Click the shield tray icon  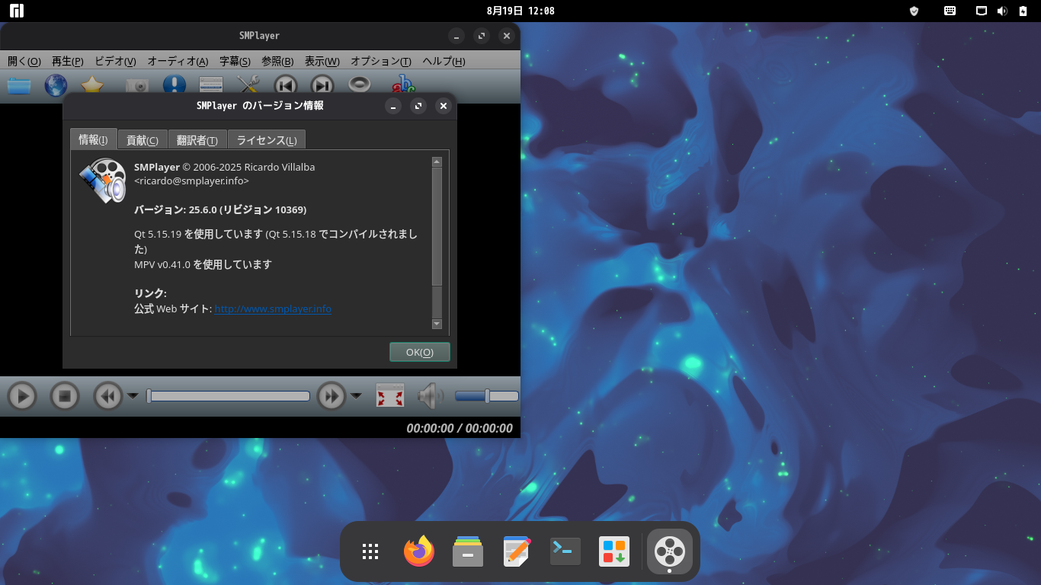tap(914, 11)
